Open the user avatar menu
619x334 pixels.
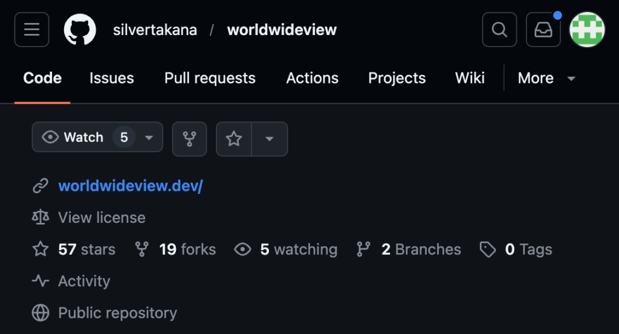587,30
